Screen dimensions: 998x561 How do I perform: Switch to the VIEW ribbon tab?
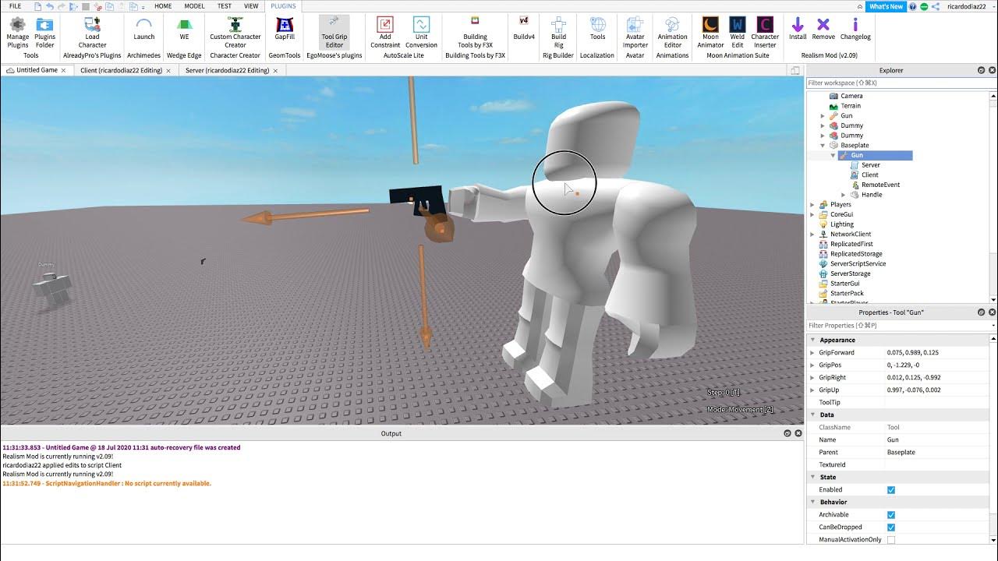point(251,6)
